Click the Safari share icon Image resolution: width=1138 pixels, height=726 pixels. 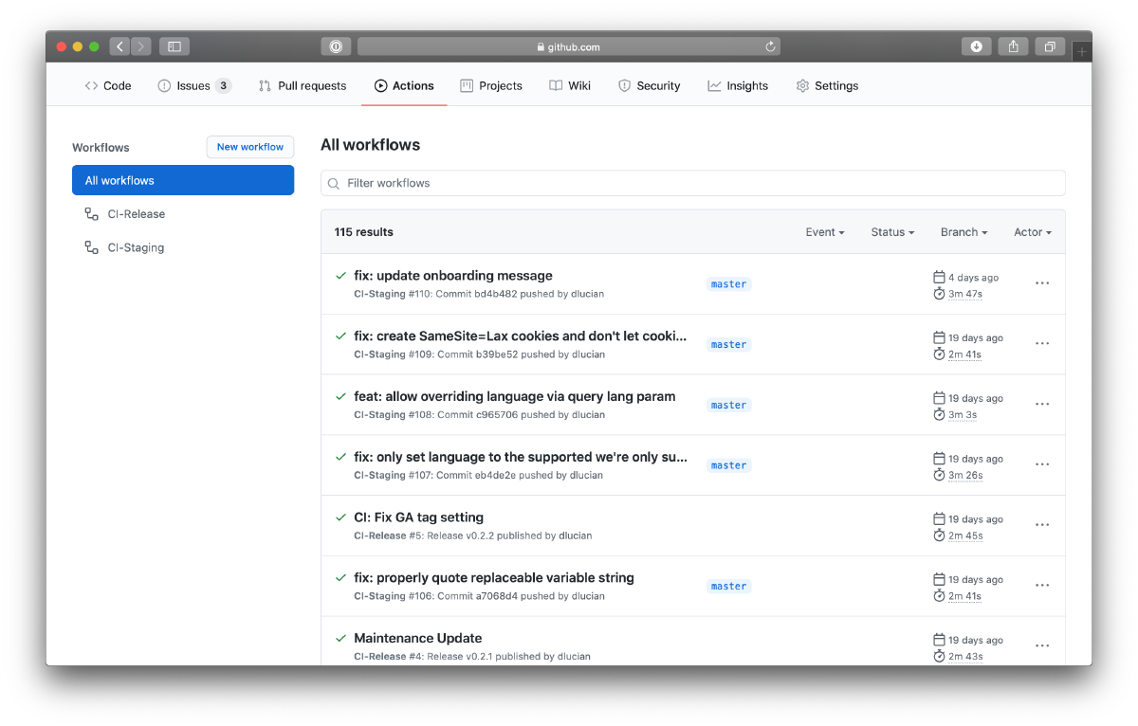[1013, 45]
